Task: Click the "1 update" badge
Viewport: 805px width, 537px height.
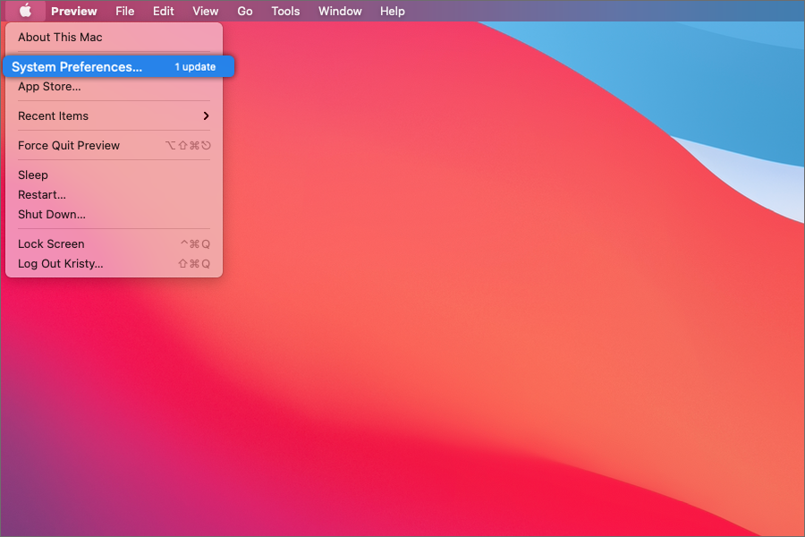Action: 195,67
